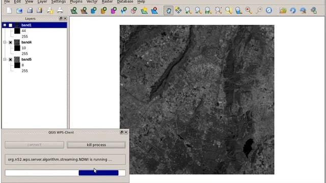The image size is (326, 183).
Task: Click the gear with plus icon
Action: click(x=314, y=10)
